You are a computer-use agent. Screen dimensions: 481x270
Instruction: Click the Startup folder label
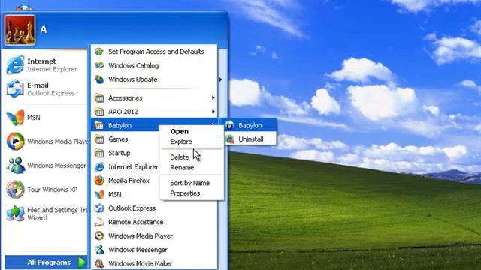point(119,153)
